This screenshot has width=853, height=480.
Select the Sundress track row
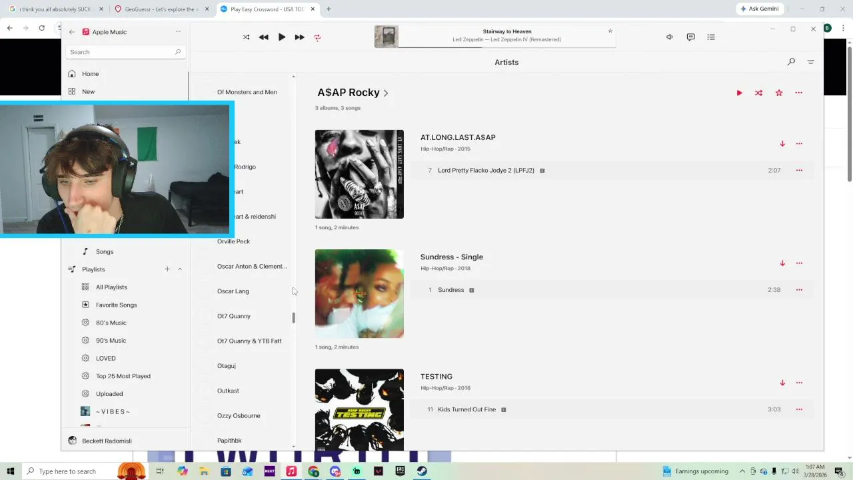coord(612,290)
